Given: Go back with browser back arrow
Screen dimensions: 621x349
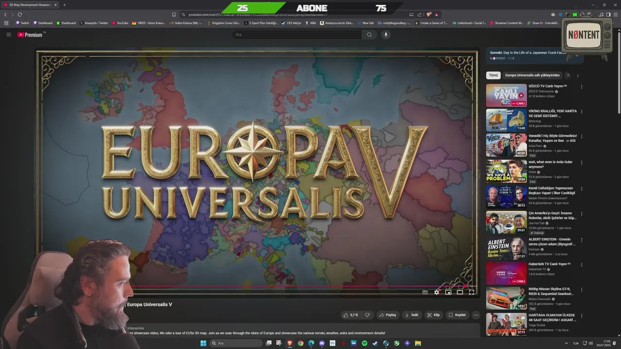Looking at the screenshot, I should pyautogui.click(x=6, y=15).
